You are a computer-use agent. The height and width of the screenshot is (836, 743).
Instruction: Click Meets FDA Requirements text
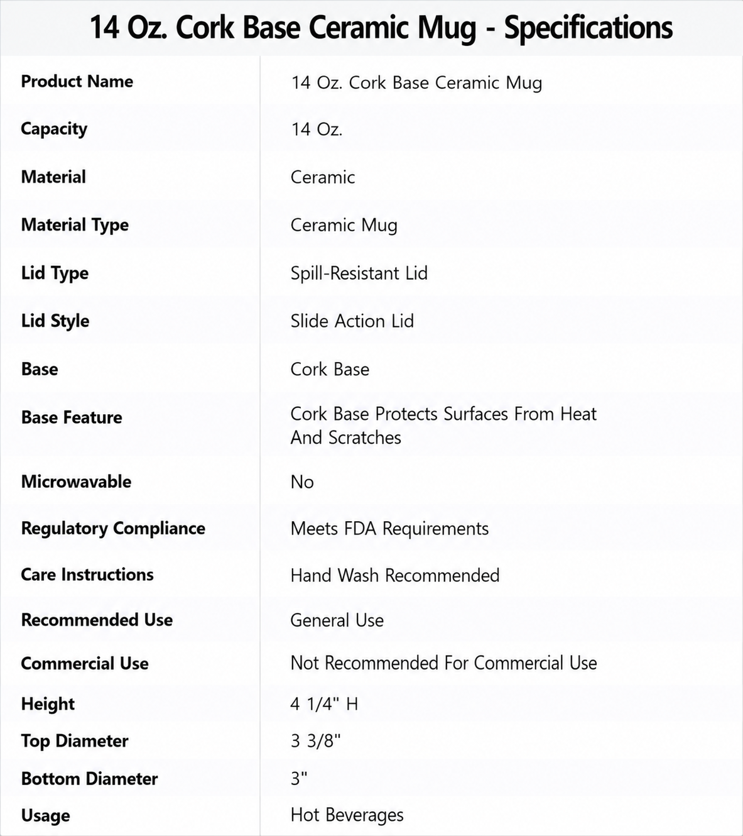[389, 529]
